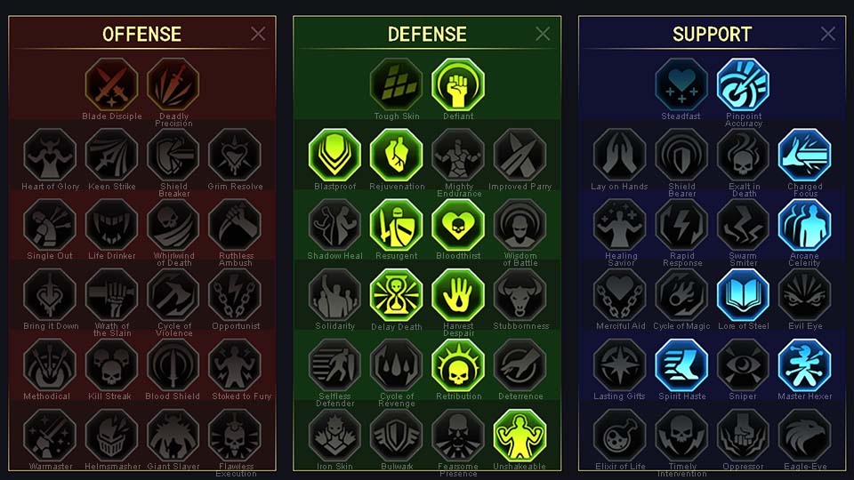The width and height of the screenshot is (854, 480).
Task: Close the Offense mastery panel
Action: (x=258, y=34)
